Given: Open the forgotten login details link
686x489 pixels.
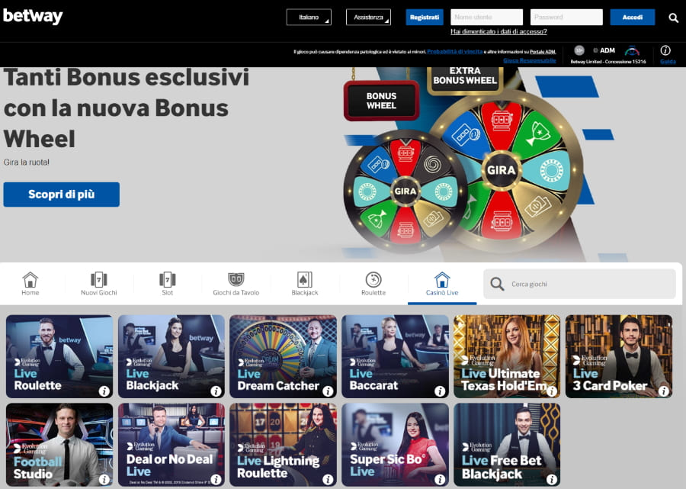Looking at the screenshot, I should tap(498, 31).
